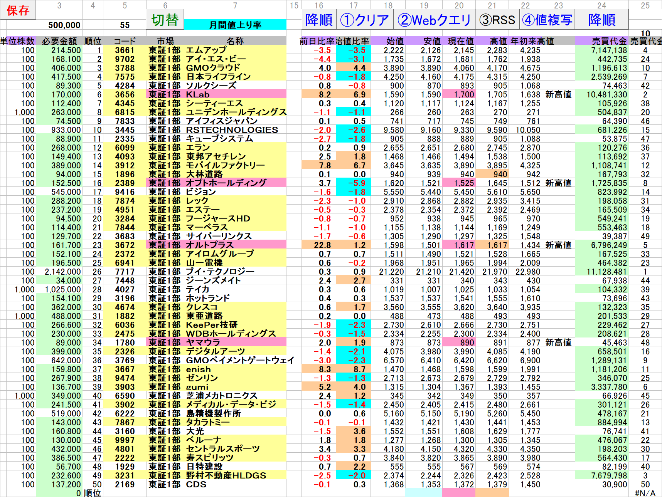
Task: Click the 前日比率 column header
Action: pos(318,41)
